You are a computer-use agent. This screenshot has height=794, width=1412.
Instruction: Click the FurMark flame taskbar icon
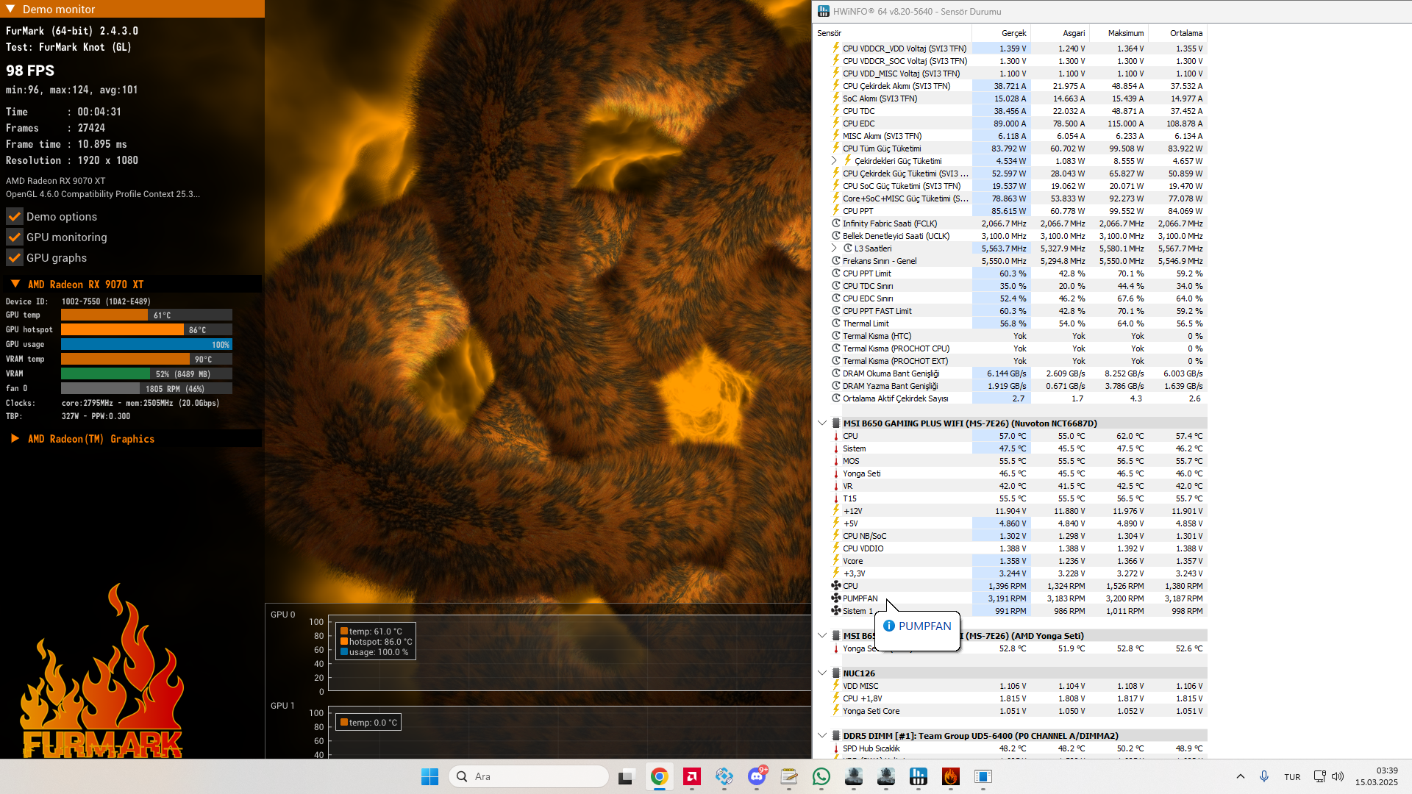point(950,776)
